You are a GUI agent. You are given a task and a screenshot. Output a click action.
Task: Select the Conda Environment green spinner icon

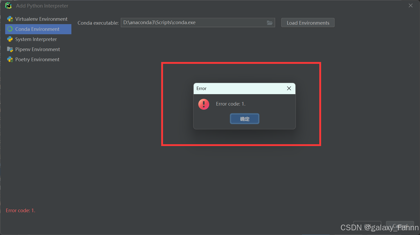pos(10,29)
